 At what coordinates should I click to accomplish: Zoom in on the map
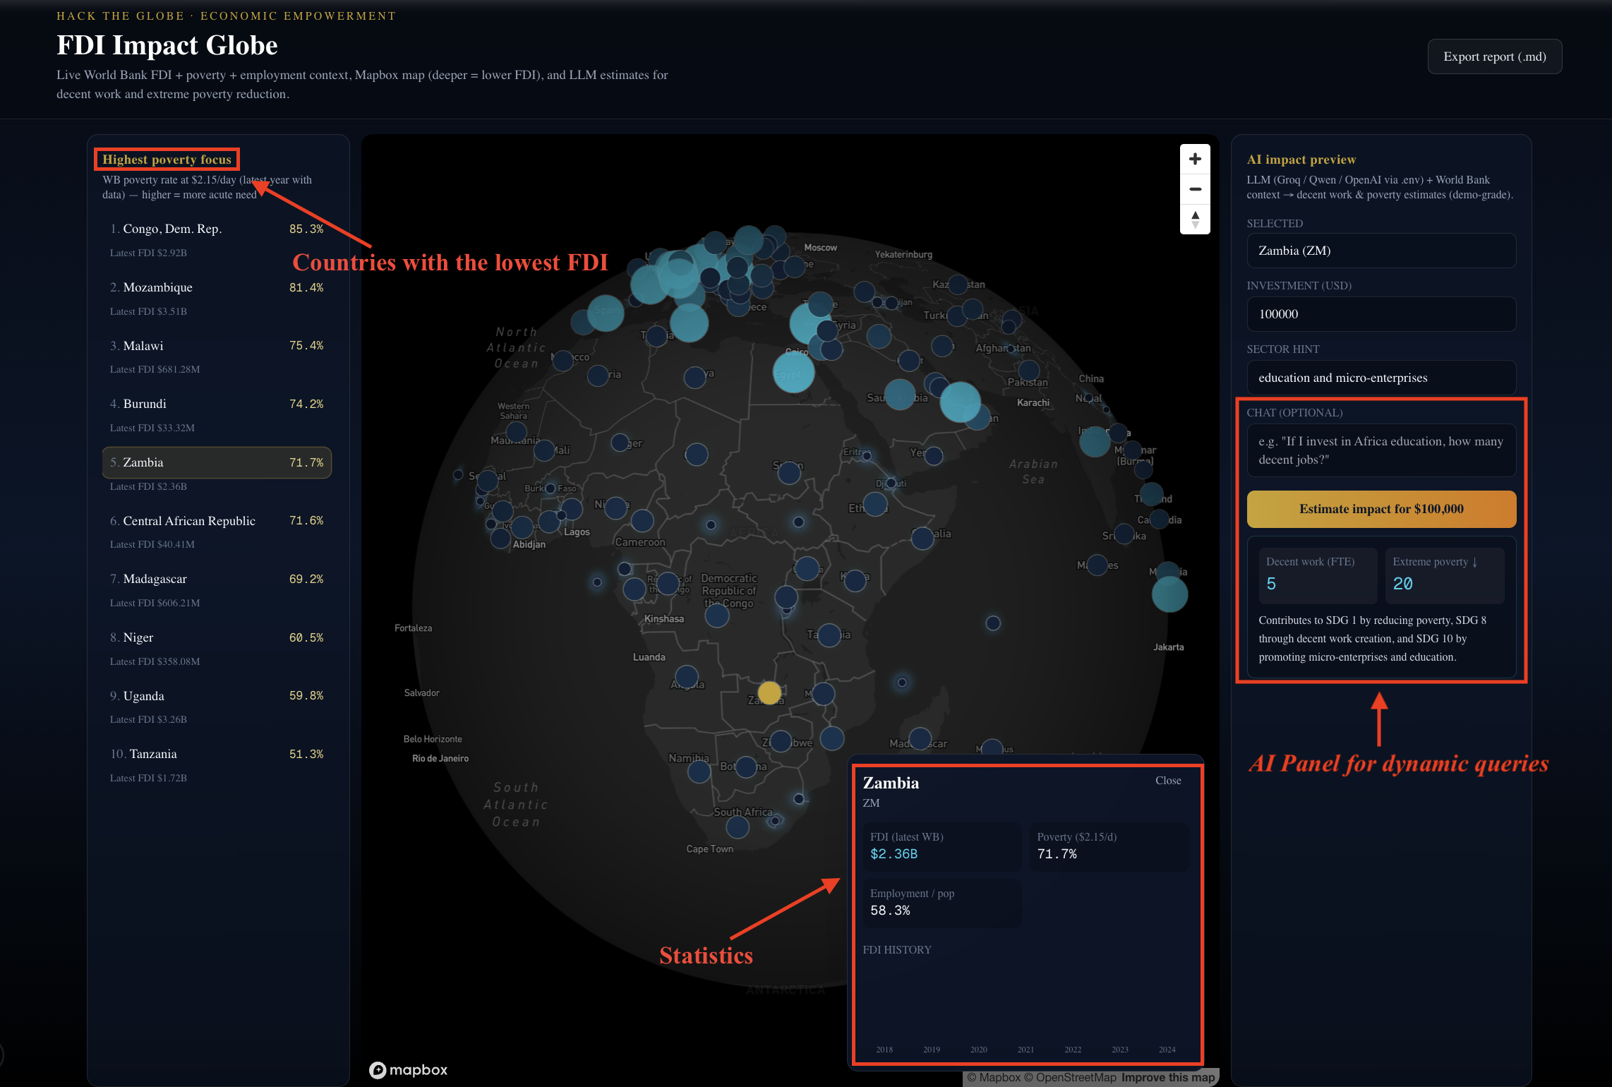pos(1195,160)
